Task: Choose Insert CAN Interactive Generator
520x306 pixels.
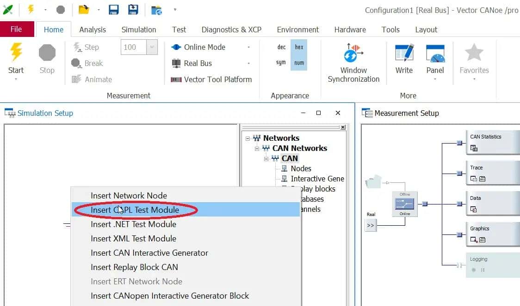Action: tap(149, 253)
